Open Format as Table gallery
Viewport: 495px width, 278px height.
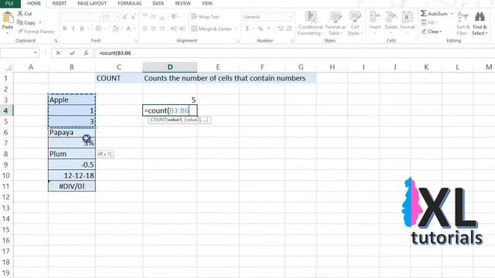tap(335, 24)
